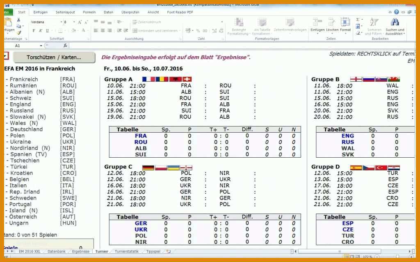Click the AutoSum sigma icon

(x=358, y=20)
